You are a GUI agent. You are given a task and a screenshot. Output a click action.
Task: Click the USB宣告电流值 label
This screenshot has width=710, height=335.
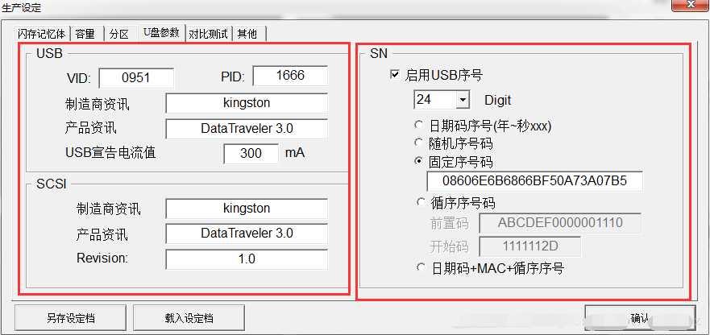point(110,152)
